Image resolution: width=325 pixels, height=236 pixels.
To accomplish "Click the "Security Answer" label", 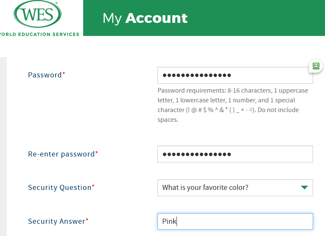I will pyautogui.click(x=56, y=221).
